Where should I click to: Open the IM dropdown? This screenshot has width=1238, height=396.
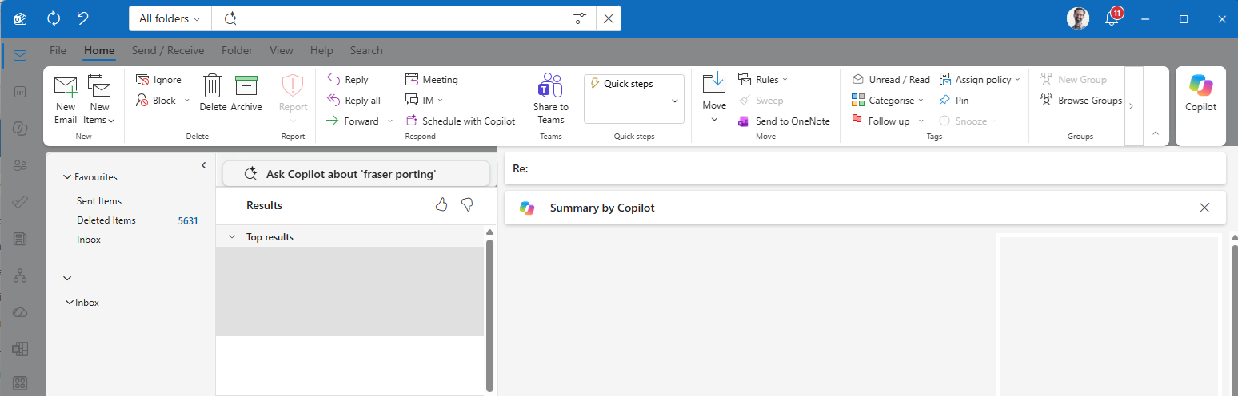click(x=424, y=101)
